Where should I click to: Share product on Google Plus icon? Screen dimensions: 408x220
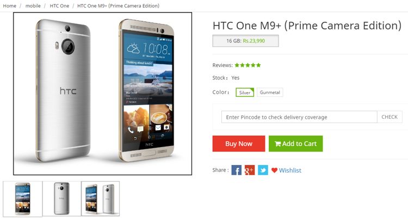click(250, 170)
